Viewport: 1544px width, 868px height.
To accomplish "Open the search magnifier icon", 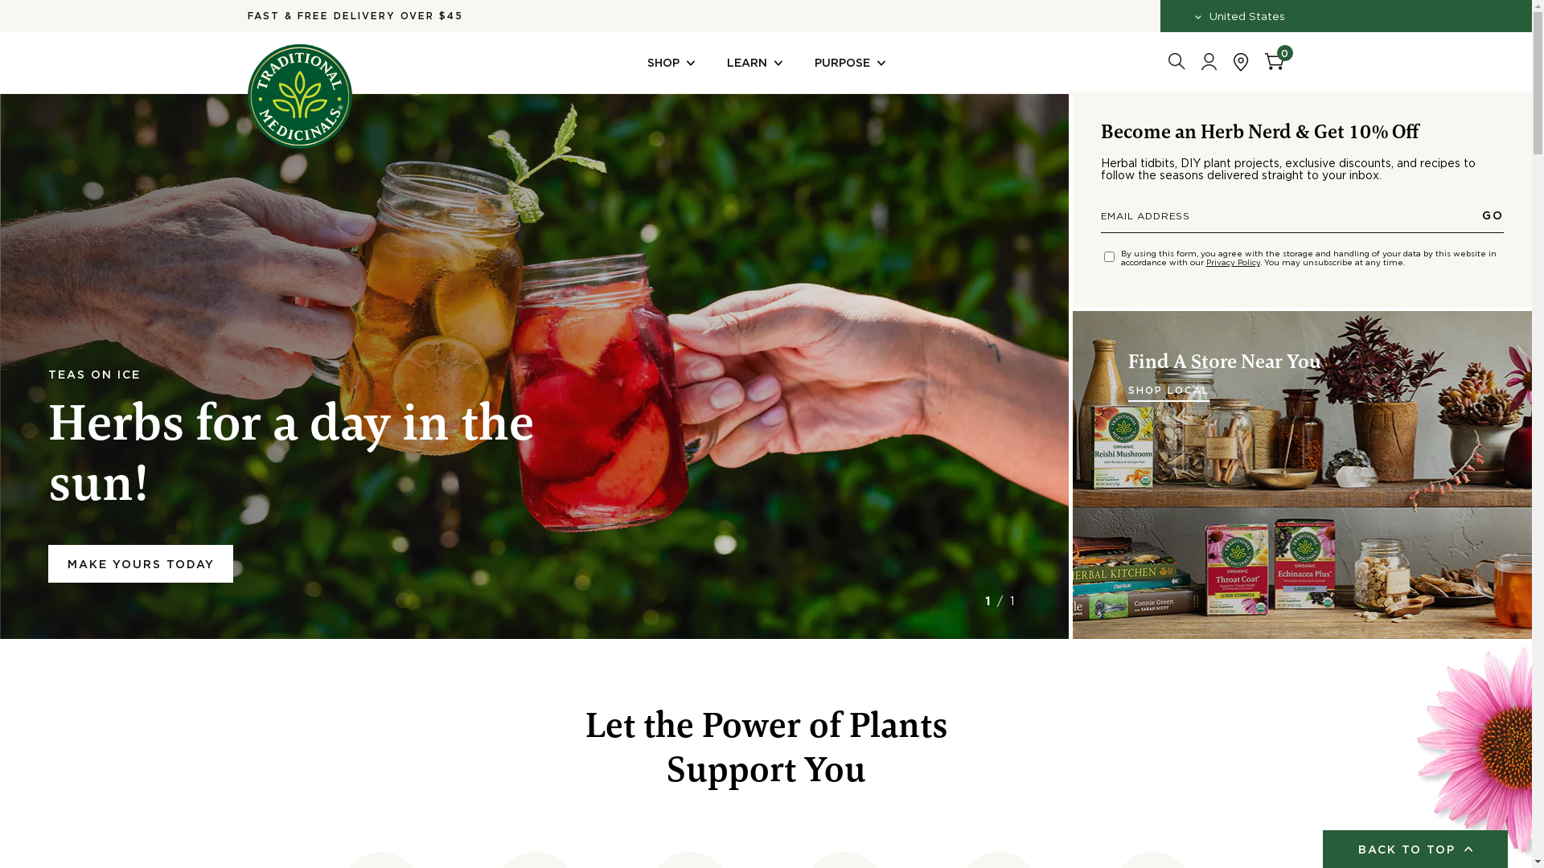I will [1176, 62].
